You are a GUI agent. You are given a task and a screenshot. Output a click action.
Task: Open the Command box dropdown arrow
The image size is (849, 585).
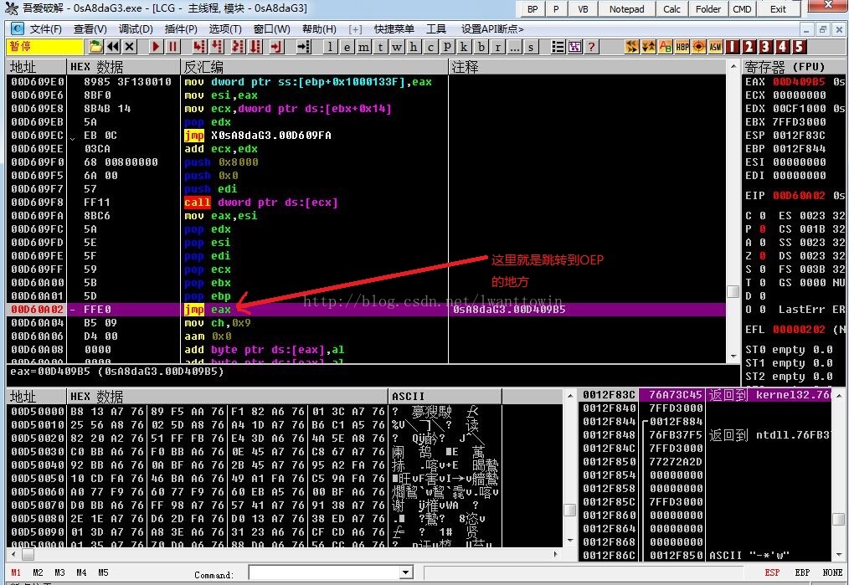pos(406,572)
